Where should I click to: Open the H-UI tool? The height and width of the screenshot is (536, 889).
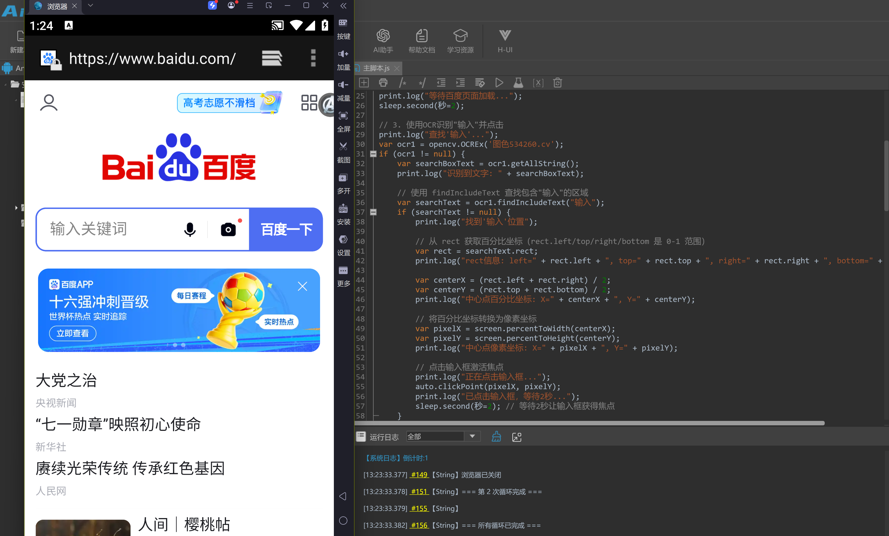(505, 41)
